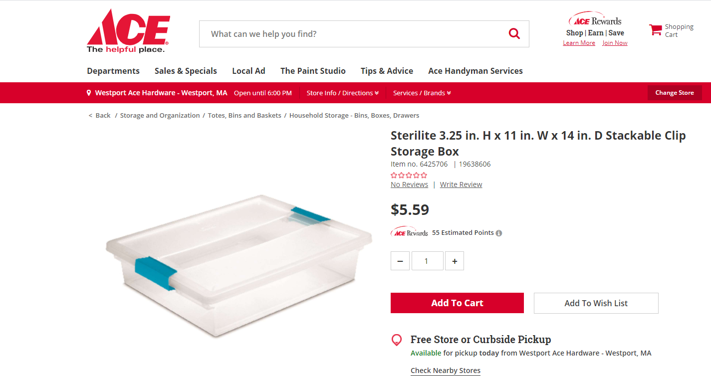The height and width of the screenshot is (376, 711).
Task: Click the five-star rating icons
Action: (x=409, y=175)
